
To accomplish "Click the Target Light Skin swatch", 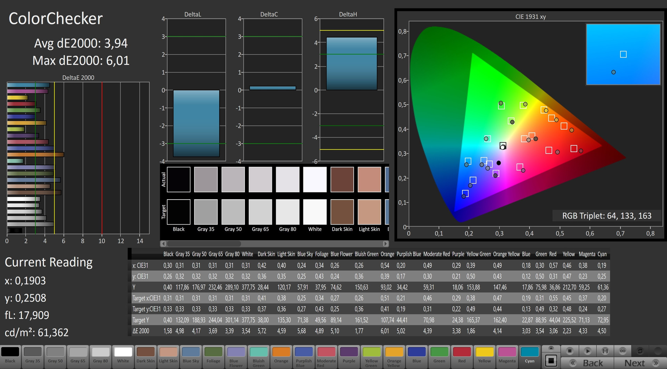I will point(369,212).
